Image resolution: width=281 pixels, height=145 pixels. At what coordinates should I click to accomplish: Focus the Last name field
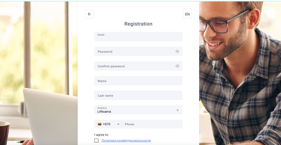click(x=138, y=96)
